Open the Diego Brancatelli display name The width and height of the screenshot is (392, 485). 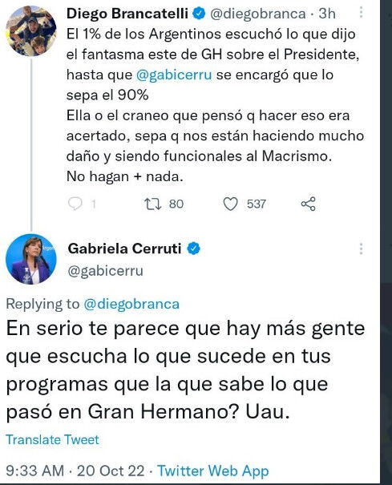[x=127, y=14]
